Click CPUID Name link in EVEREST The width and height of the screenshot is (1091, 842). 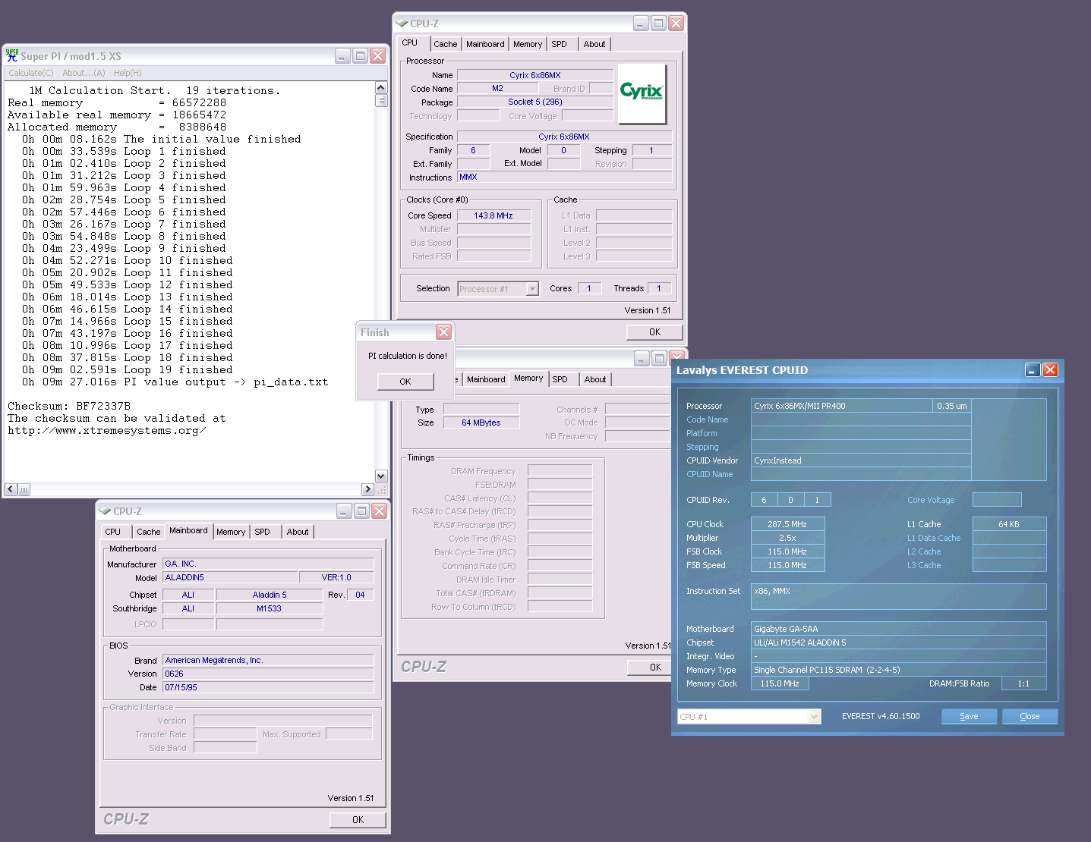[710, 474]
